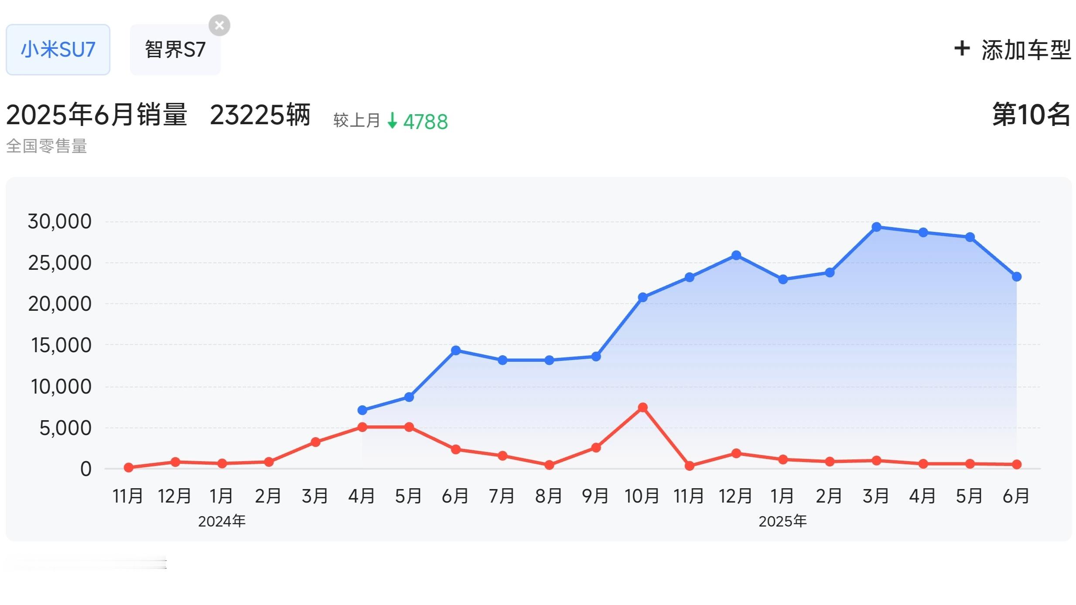
Task: Click the 2025年 year label
Action: point(782,521)
